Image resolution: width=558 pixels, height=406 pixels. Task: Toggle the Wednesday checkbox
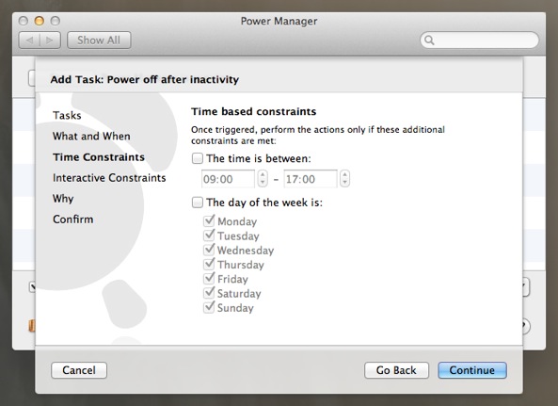pos(209,250)
